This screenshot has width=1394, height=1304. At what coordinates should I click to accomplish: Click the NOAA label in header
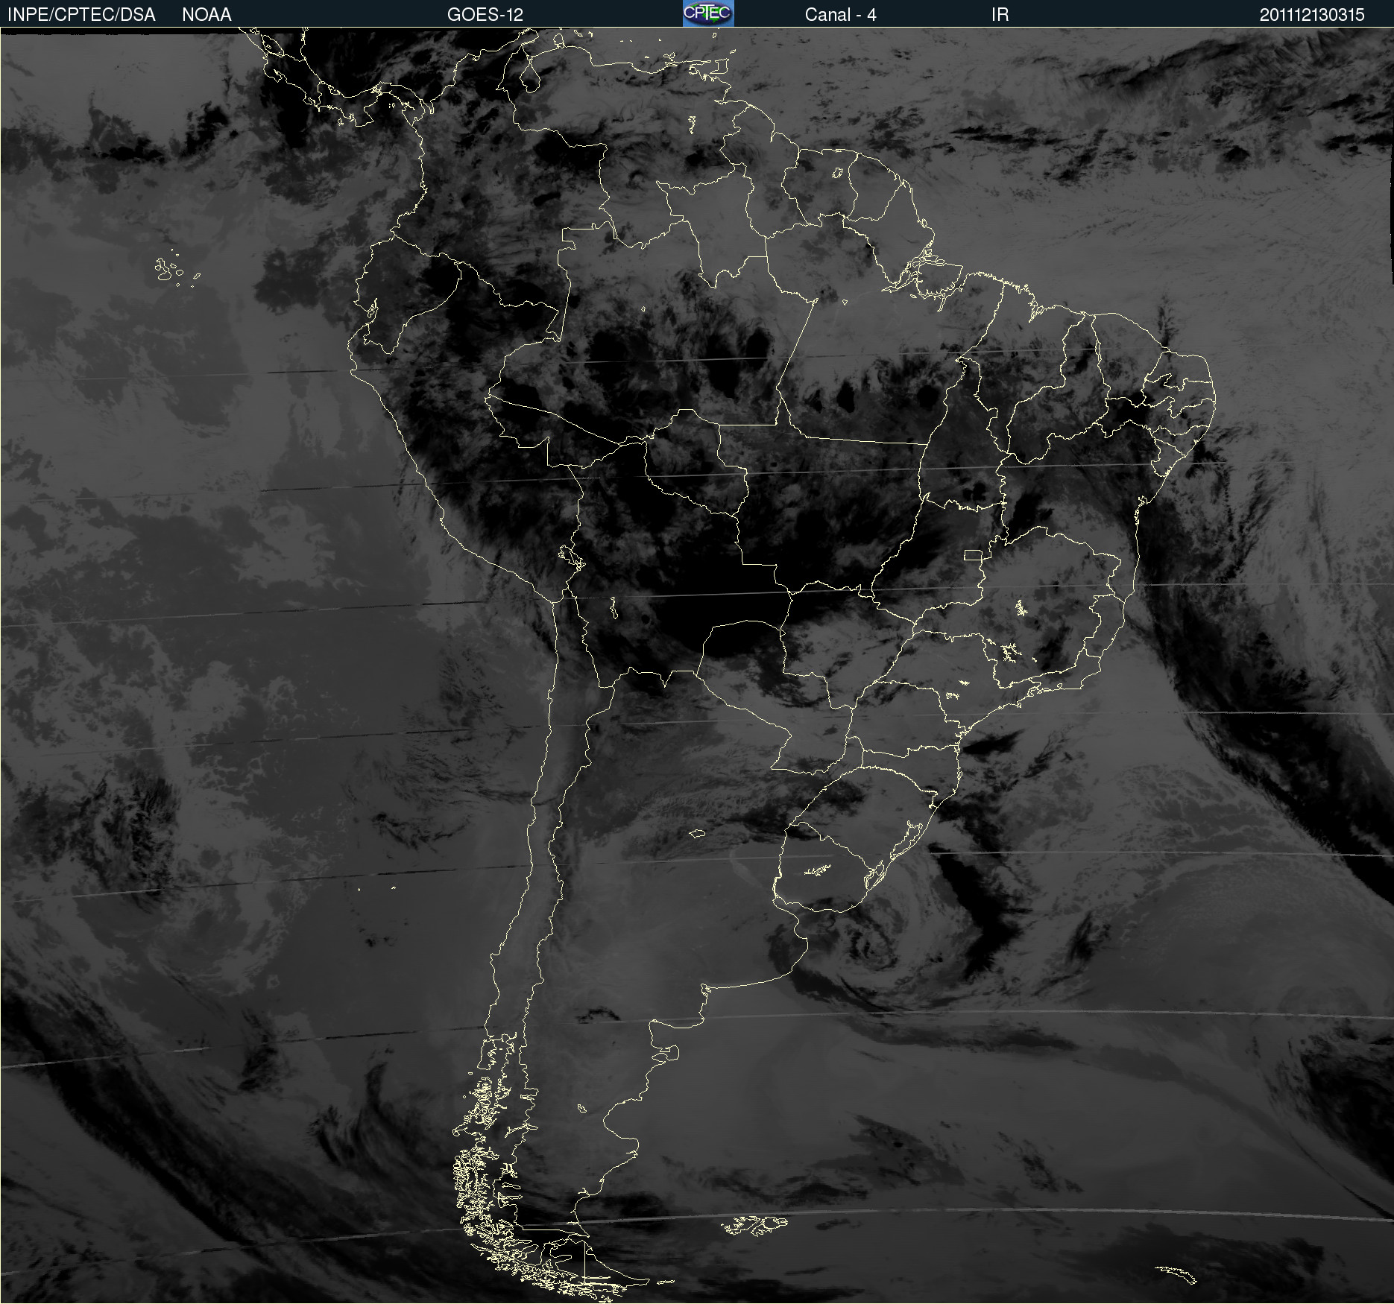tap(206, 15)
